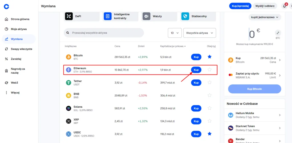
Task: Click the XRP coin icon
Action: [68, 121]
